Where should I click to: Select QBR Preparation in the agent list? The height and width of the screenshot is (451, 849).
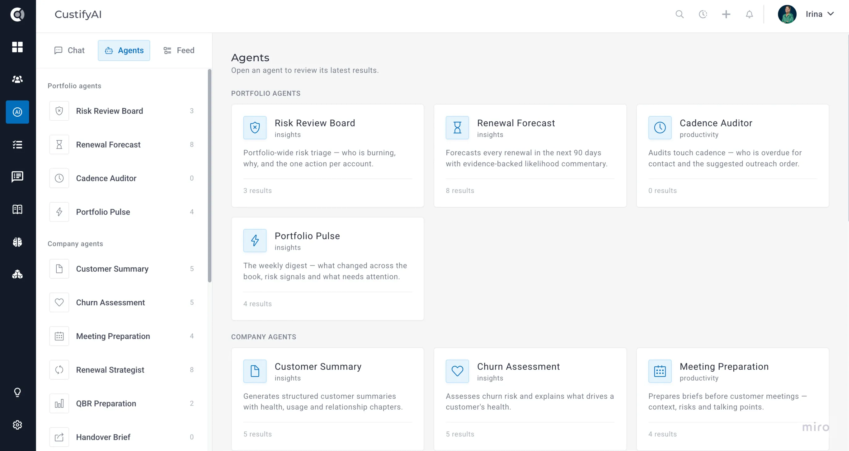pyautogui.click(x=122, y=404)
